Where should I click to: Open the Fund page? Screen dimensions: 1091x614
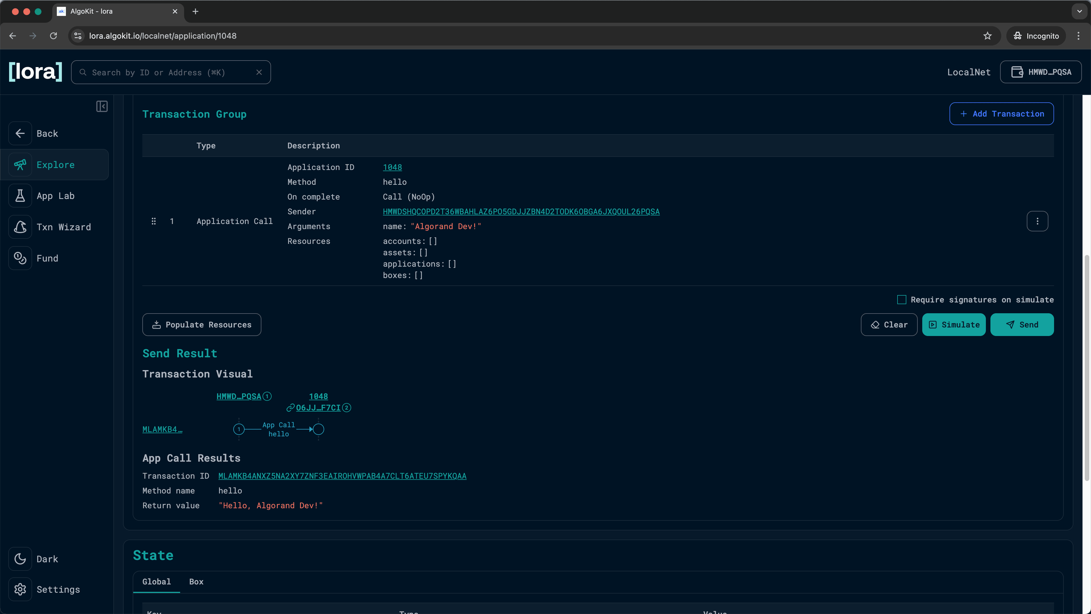[x=47, y=258]
